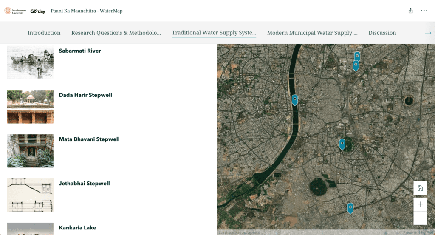Open the Sabarmati River entry title

(80, 51)
